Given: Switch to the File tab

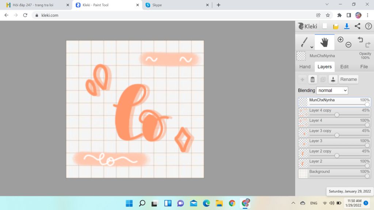Looking at the screenshot, I should click(364, 67).
